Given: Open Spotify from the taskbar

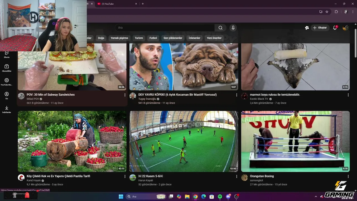Looking at the screenshot, I should (220, 197).
